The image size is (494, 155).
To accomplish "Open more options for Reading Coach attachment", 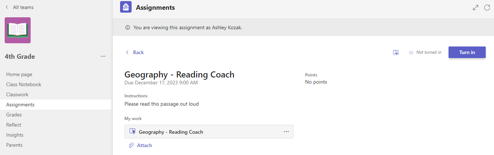I will (x=286, y=132).
